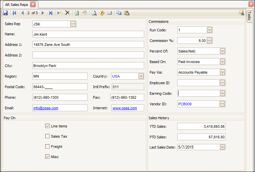Screen dimensions: 255x172
Task: Navigate to the previous record
Action: (x=22, y=13)
